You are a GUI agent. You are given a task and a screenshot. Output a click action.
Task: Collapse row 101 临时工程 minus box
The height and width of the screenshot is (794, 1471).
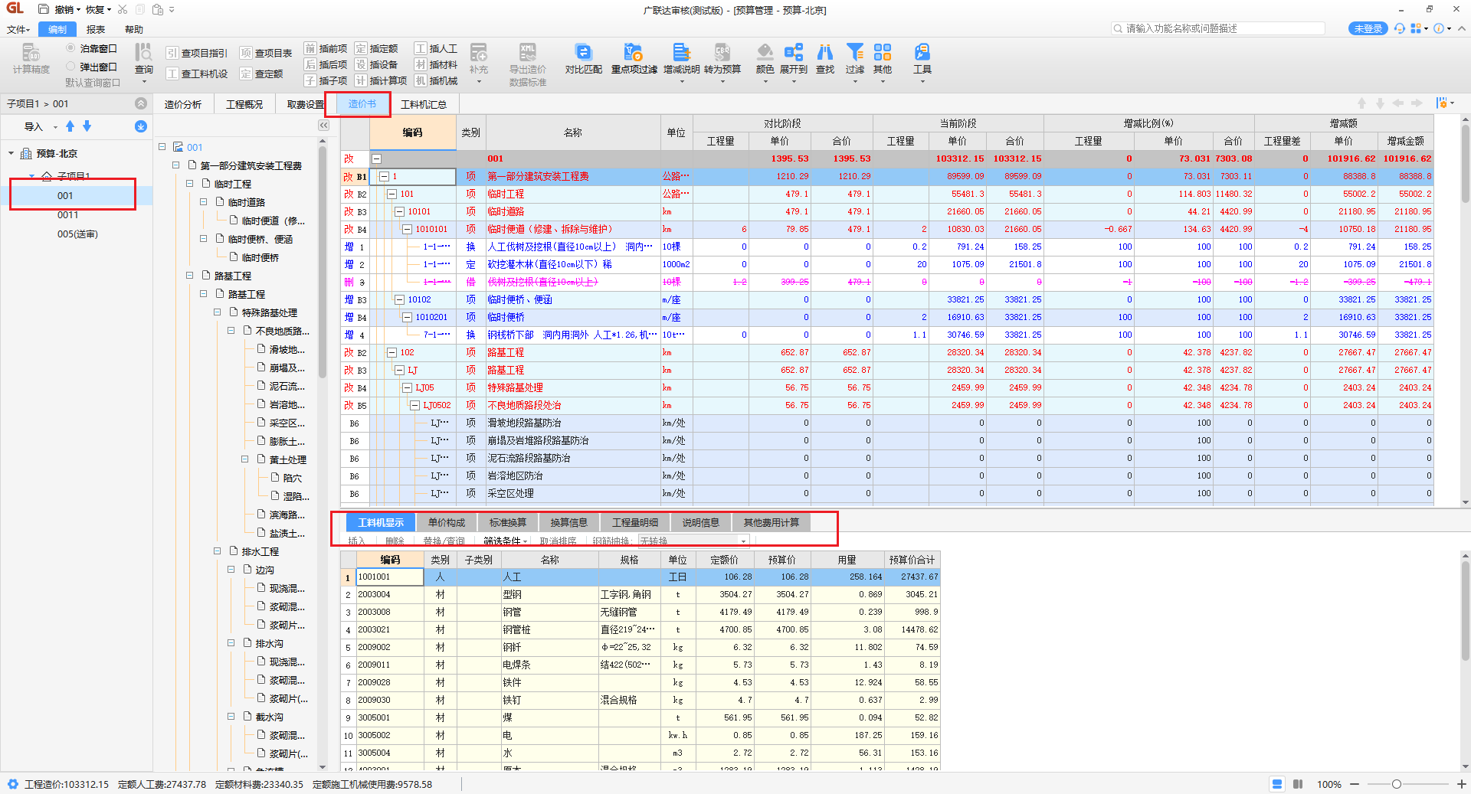pos(392,194)
